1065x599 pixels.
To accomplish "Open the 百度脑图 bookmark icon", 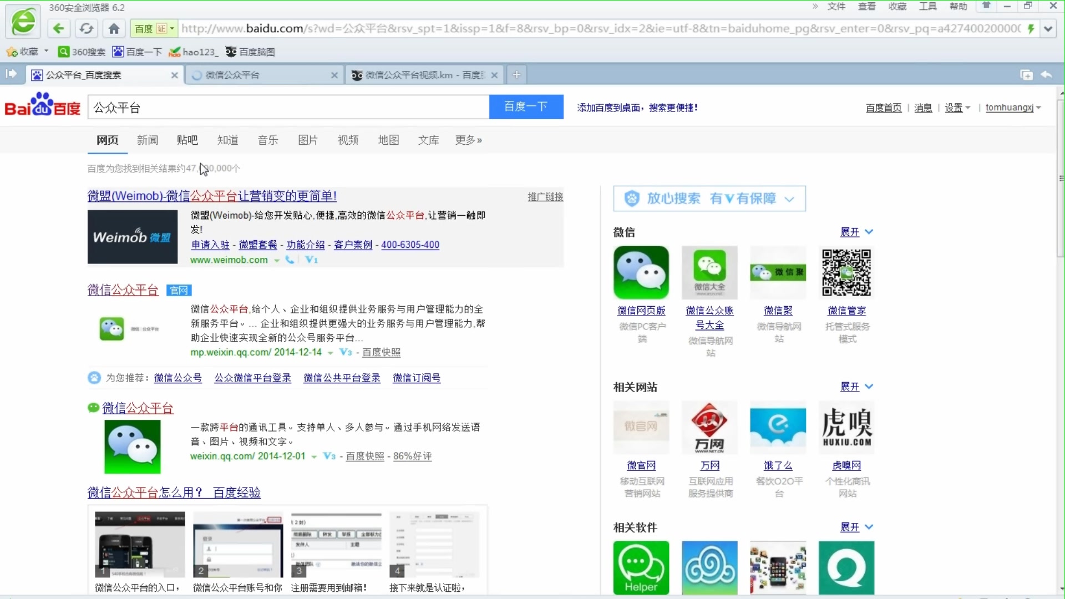I will point(232,52).
